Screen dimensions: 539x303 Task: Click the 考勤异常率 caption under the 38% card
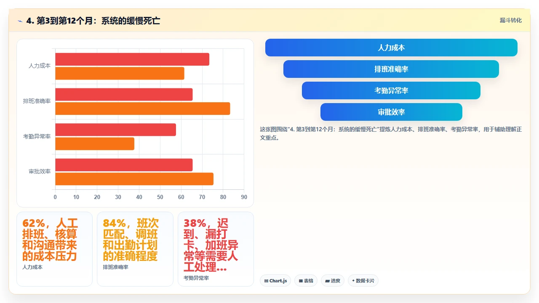[196, 278]
